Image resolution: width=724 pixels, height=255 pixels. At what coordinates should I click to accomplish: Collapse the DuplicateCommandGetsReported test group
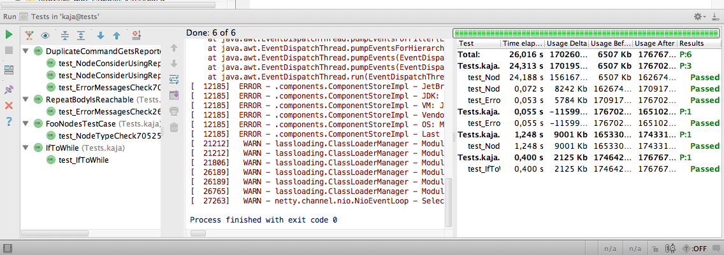(x=25, y=51)
